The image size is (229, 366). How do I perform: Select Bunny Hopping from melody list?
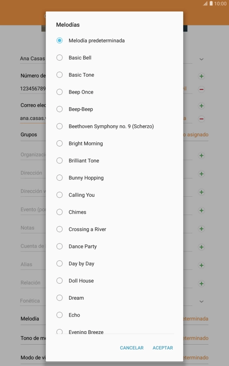[114, 178]
